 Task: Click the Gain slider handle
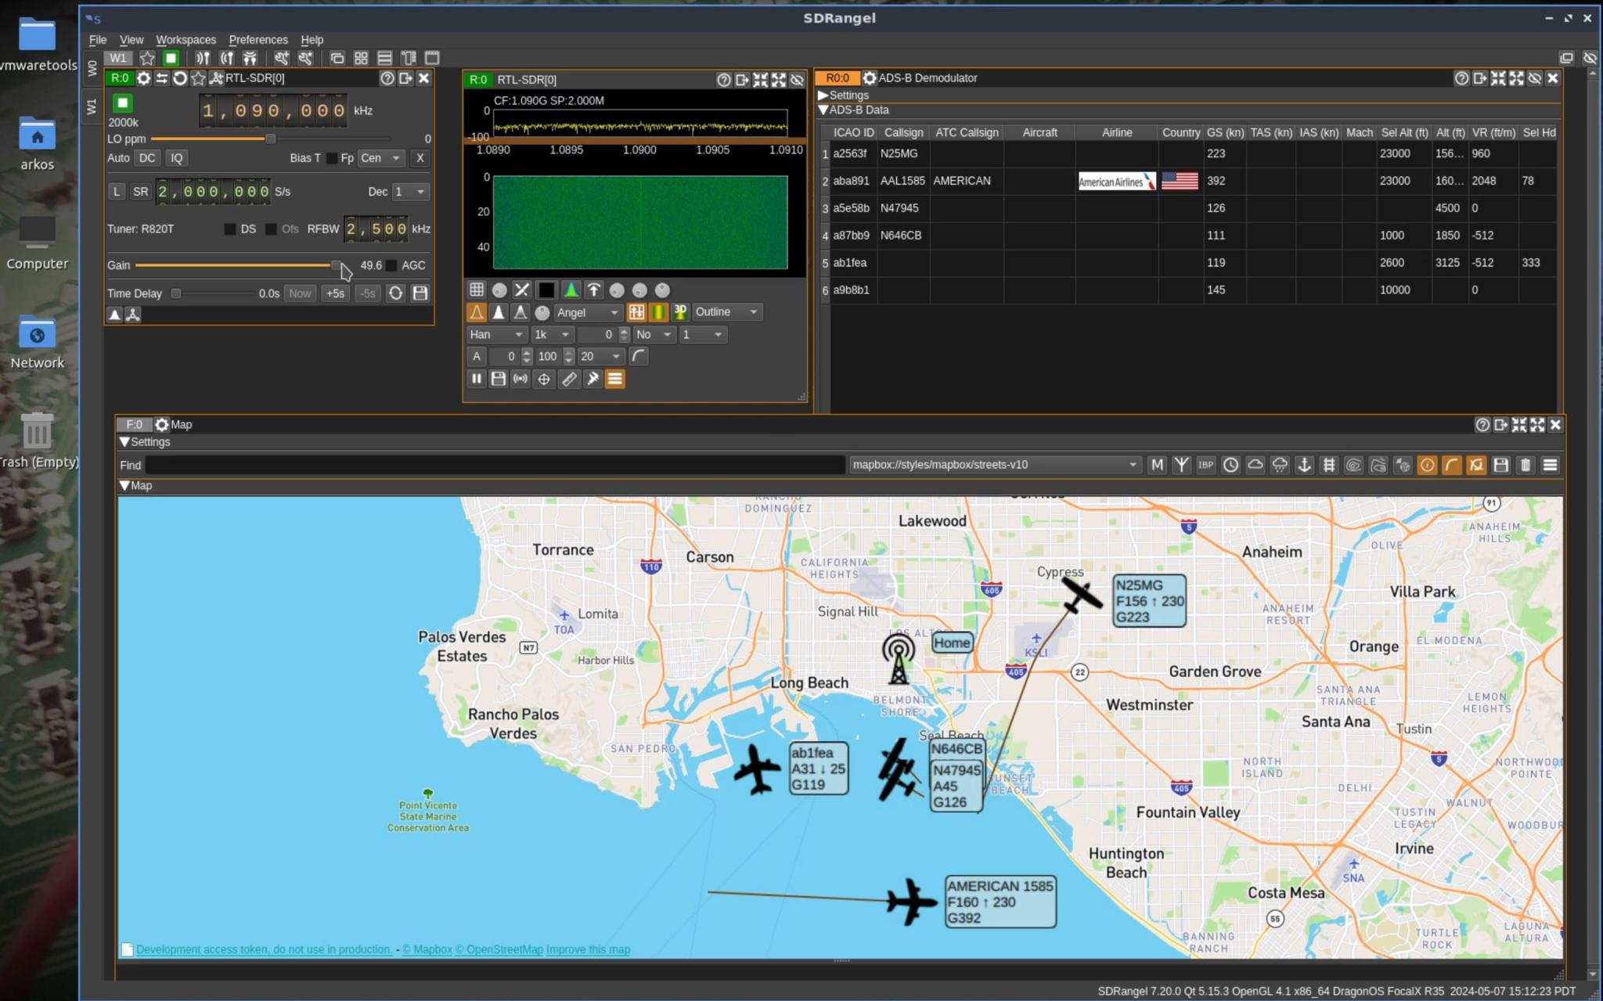[x=336, y=266]
